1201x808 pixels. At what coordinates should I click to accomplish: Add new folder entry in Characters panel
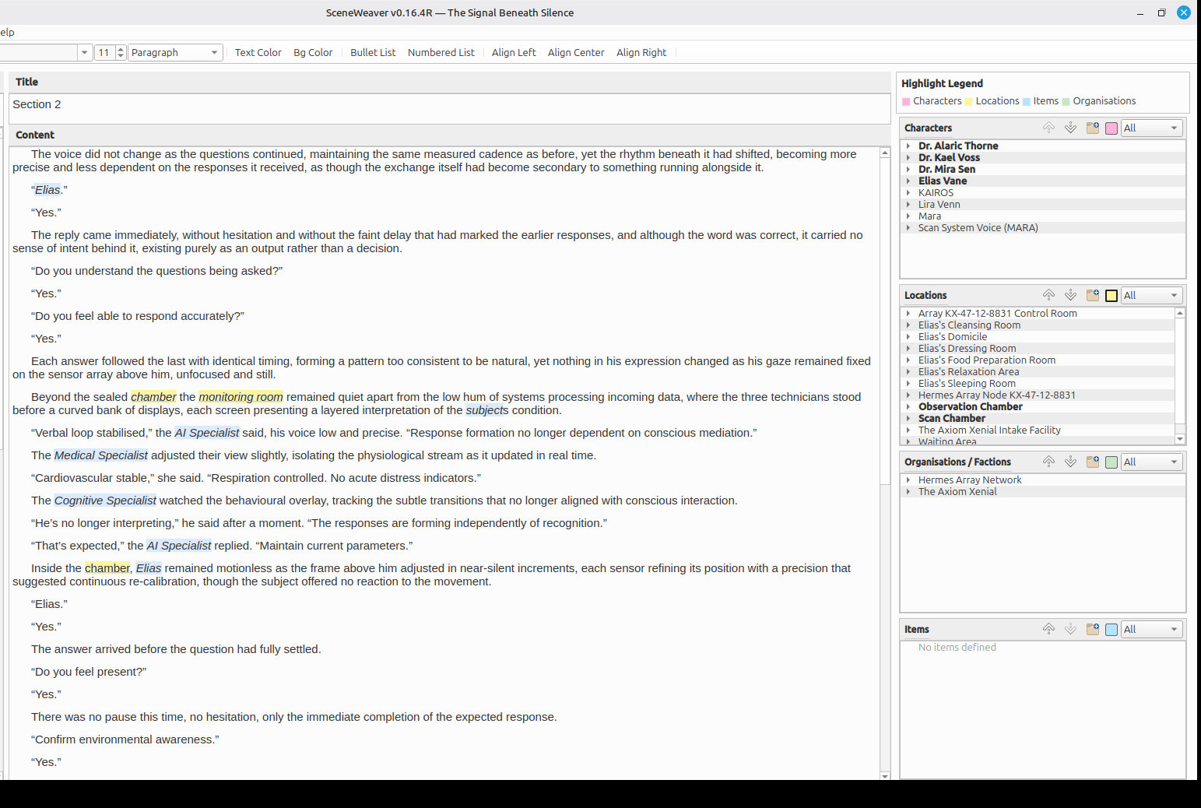click(1093, 128)
